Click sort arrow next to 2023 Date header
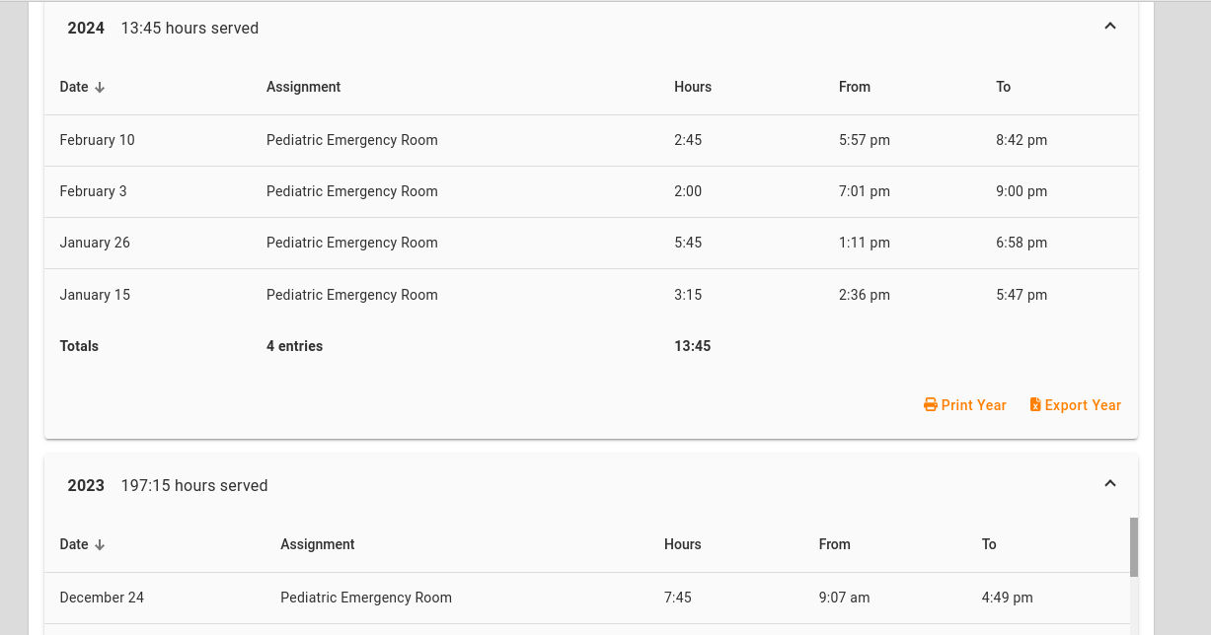Screen dimensions: 1211x635 click(x=100, y=545)
